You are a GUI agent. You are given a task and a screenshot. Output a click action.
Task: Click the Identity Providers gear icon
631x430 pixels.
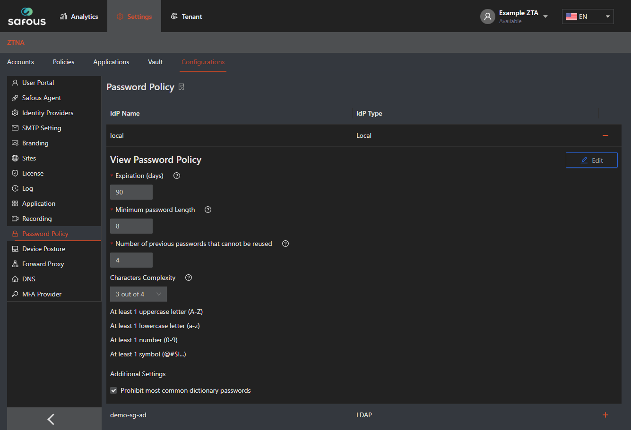(15, 113)
